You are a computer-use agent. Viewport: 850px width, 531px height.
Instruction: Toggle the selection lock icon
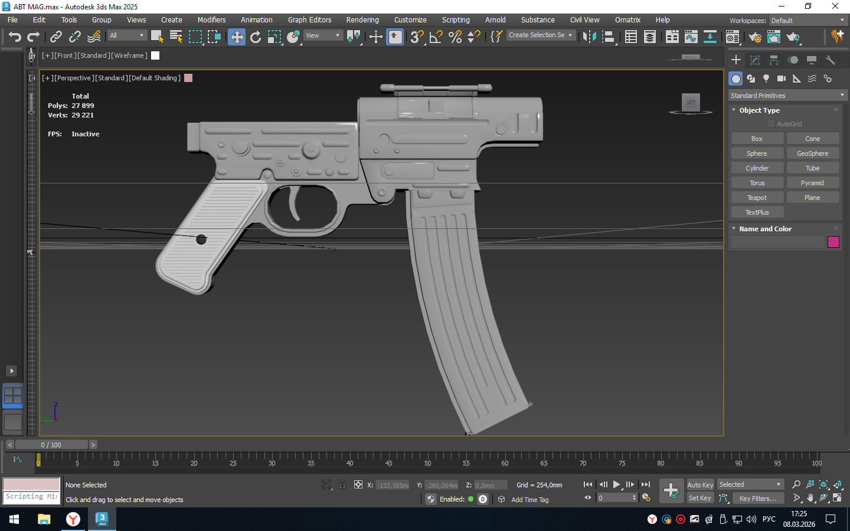(342, 485)
